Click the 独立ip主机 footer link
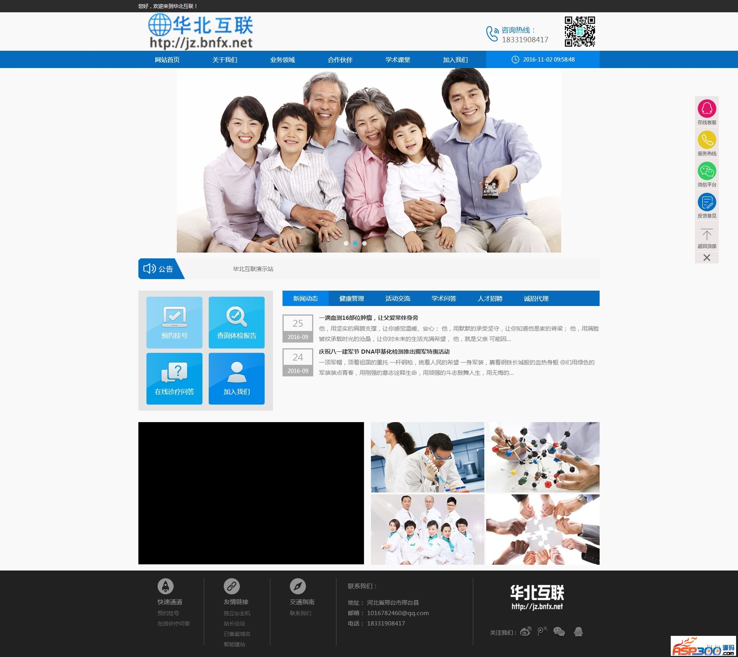This screenshot has width=738, height=657. coord(237,613)
